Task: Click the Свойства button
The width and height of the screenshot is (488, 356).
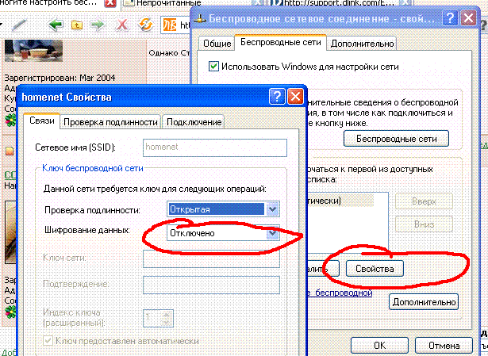Action: click(x=375, y=269)
